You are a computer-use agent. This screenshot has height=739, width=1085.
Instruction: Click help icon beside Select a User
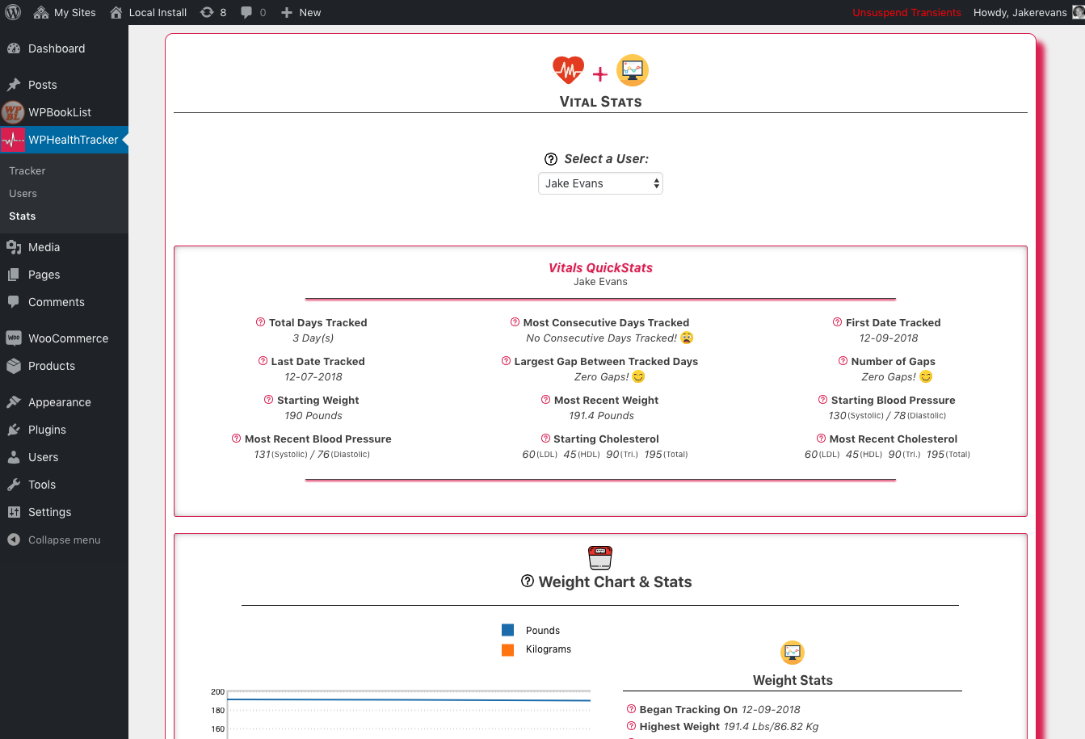pyautogui.click(x=551, y=159)
